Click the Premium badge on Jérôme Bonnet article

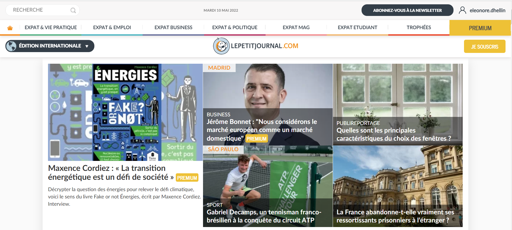[x=256, y=139]
